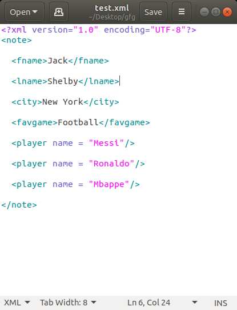Click the arrow beside line column indicator
237x310 pixels.
(x=195, y=303)
